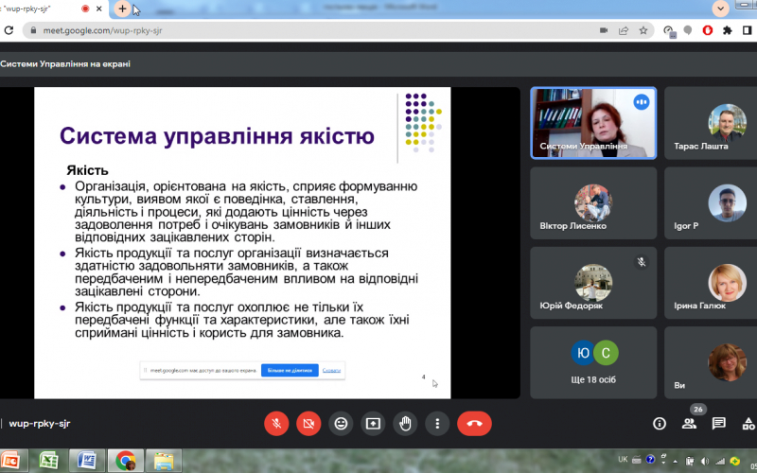Click the Opera red extension icon
Viewport: 757px width, 473px height.
[708, 30]
